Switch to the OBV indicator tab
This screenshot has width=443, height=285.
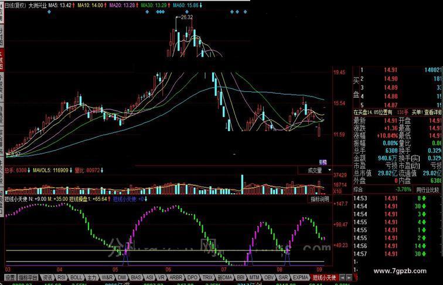[x=269, y=277]
